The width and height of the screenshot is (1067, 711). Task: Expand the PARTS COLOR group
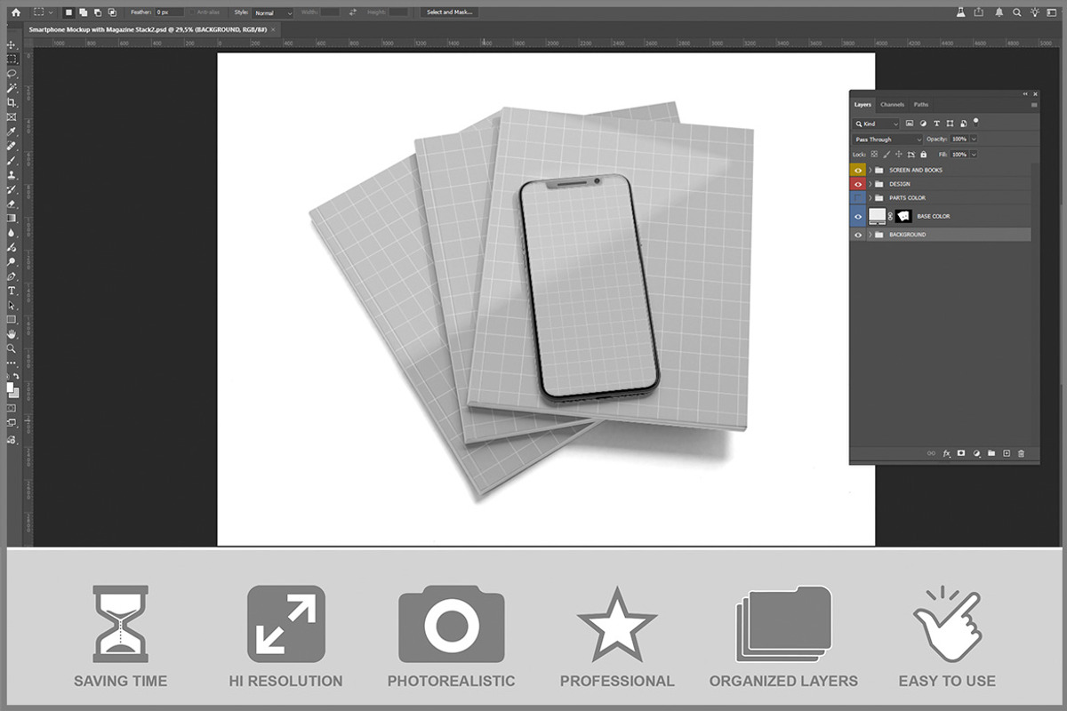(870, 197)
